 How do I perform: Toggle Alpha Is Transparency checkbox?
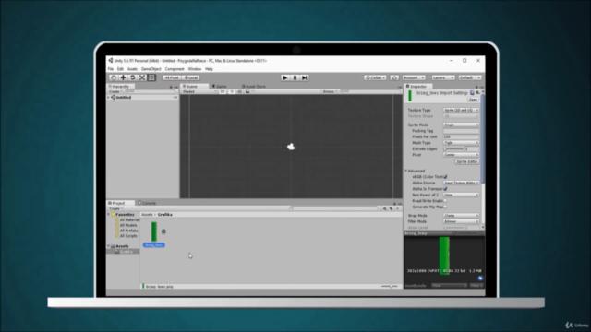(x=445, y=189)
